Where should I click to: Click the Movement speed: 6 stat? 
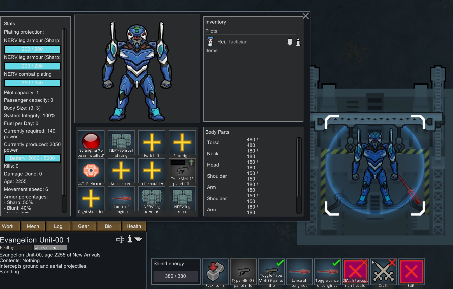point(26,189)
